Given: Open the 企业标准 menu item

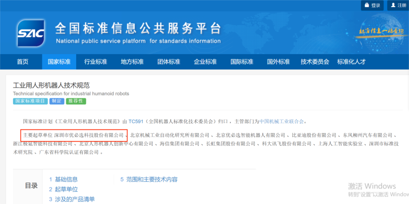Looking at the screenshot, I should point(205,62).
